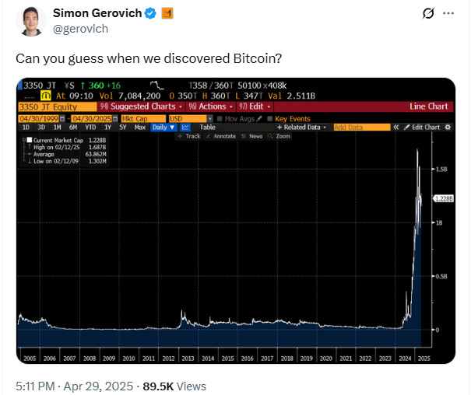Click the Zoom tool
Viewport: 471px width, 395px height.
pyautogui.click(x=279, y=136)
